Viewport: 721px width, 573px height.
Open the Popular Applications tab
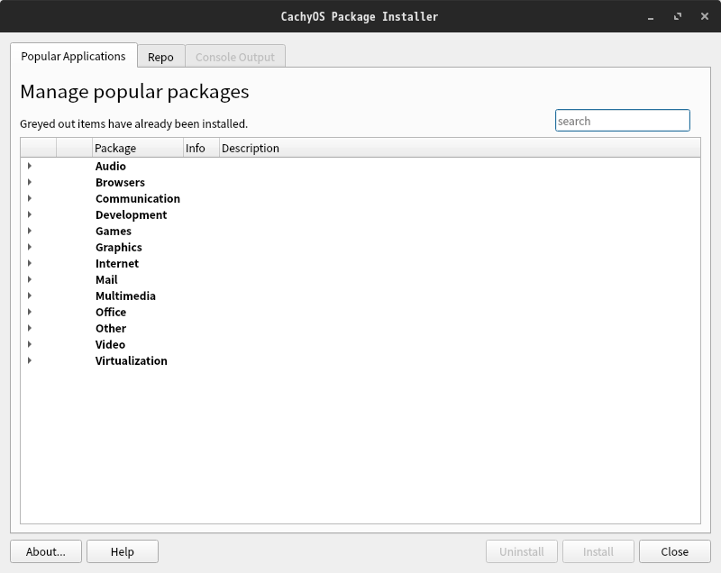[x=74, y=56]
